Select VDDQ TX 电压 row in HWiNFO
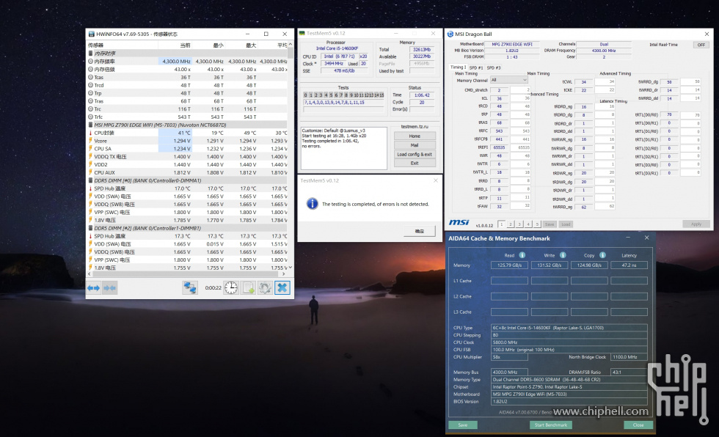The image size is (719, 437). pos(188,157)
